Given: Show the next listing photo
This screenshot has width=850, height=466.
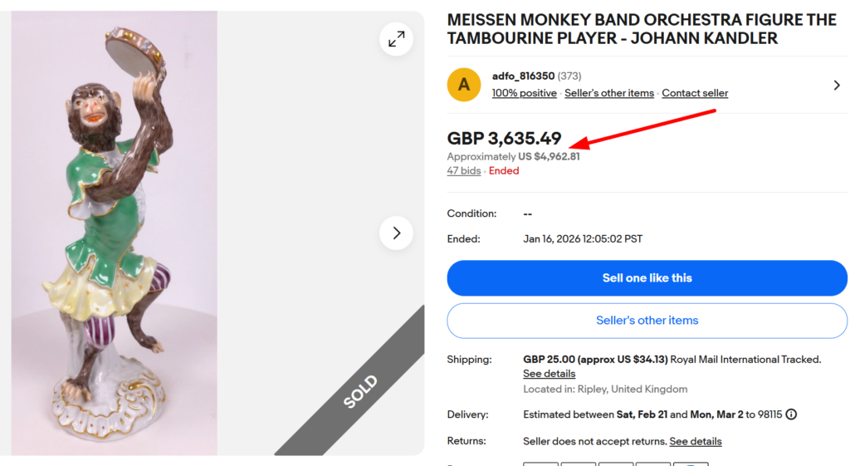Looking at the screenshot, I should [x=397, y=233].
